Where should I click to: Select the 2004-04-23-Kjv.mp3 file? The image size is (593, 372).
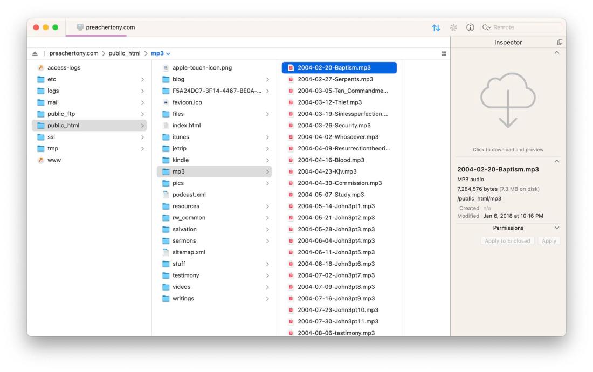click(327, 171)
